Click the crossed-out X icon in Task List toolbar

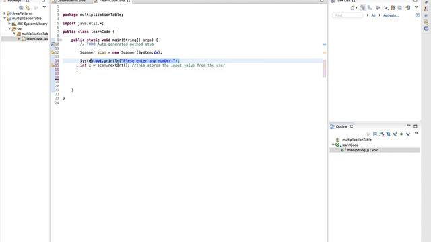coord(386,8)
